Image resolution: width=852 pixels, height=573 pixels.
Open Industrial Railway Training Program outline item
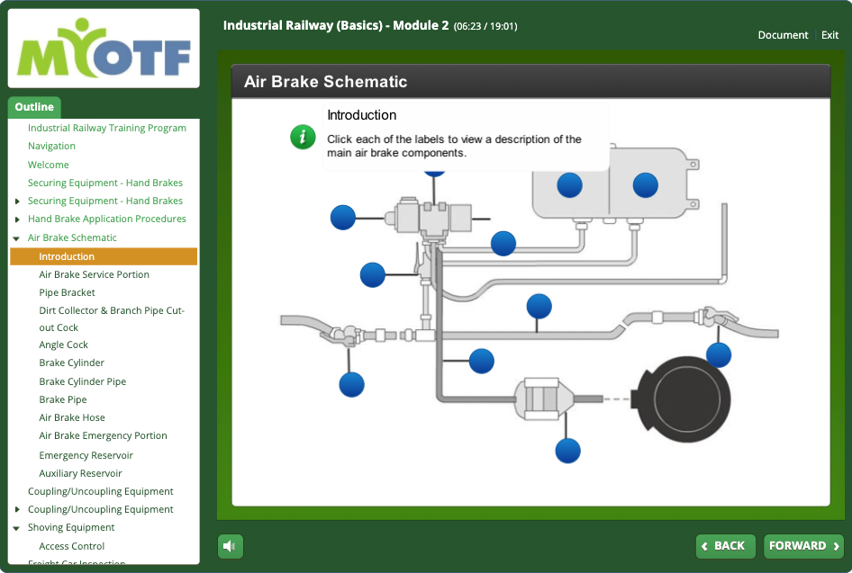click(107, 128)
